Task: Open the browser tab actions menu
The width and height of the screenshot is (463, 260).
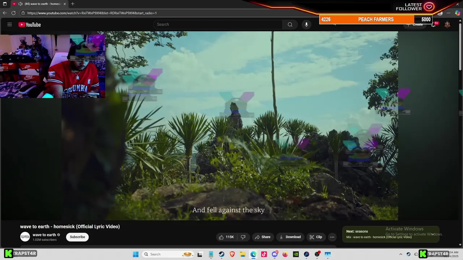Action: click(5, 4)
